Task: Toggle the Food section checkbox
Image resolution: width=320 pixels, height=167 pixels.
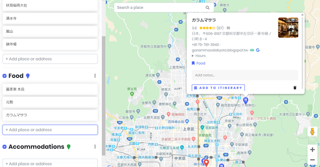Action: 4,76
